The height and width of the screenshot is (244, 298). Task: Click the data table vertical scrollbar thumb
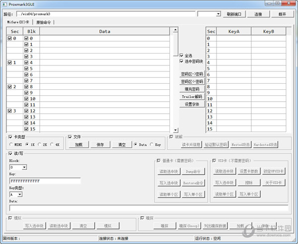point(175,44)
